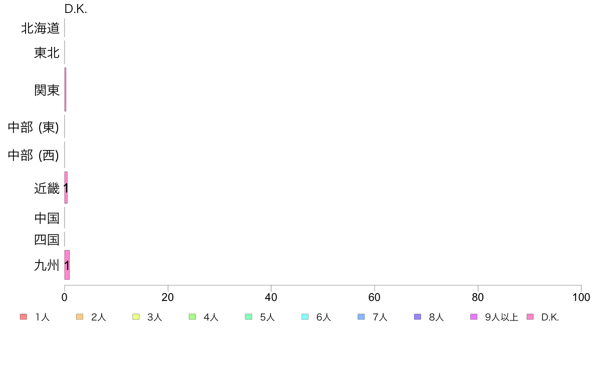Click the 9人以上 magenta legend swatch
The height and width of the screenshot is (368, 595).
pos(474,317)
